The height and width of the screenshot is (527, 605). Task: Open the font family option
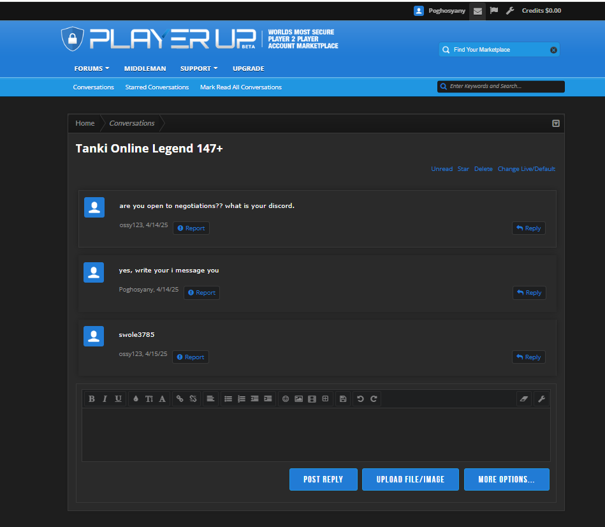pyautogui.click(x=162, y=399)
